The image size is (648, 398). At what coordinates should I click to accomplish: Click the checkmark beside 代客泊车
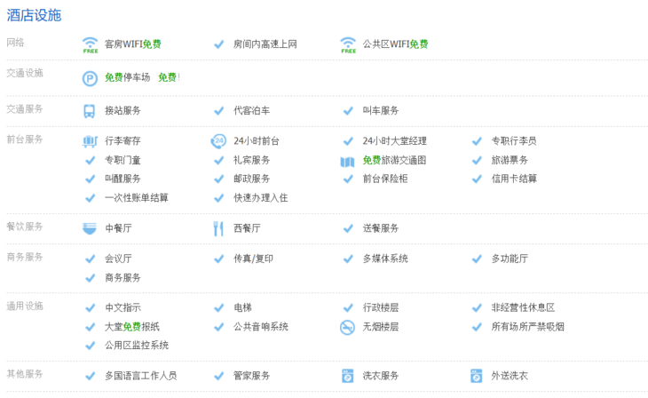coord(218,111)
